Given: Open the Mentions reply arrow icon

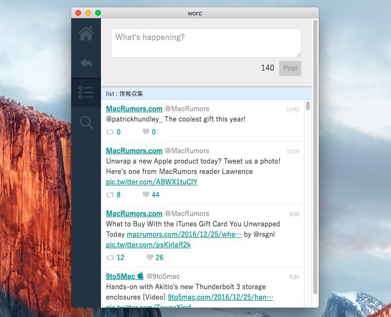Looking at the screenshot, I should tap(86, 63).
